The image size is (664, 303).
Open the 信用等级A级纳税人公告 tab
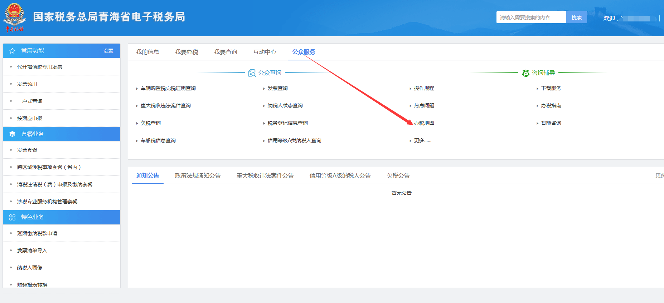click(x=340, y=175)
